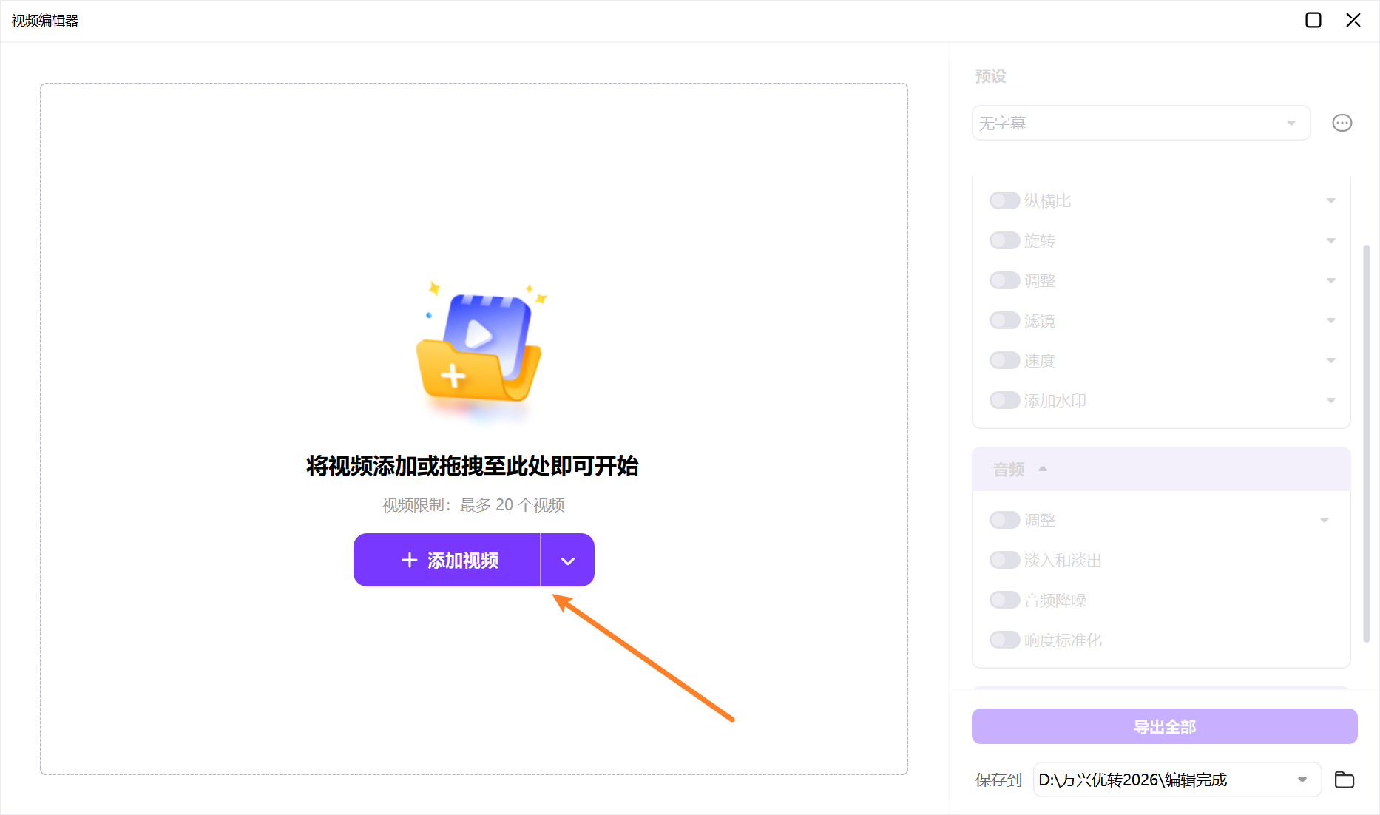The height and width of the screenshot is (815, 1380).
Task: Click the 导出全部 export button
Action: click(1164, 726)
